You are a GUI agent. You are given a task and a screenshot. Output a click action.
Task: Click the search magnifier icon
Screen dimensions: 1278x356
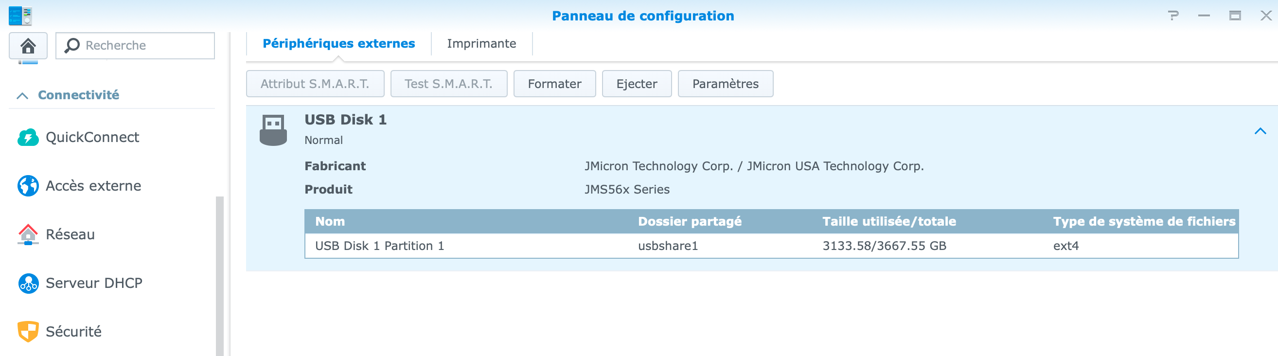click(72, 46)
